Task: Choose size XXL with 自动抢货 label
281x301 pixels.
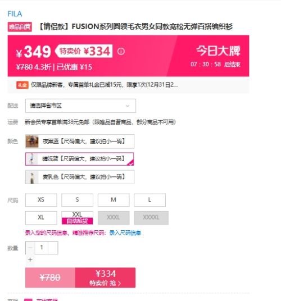Action: [x=77, y=218]
